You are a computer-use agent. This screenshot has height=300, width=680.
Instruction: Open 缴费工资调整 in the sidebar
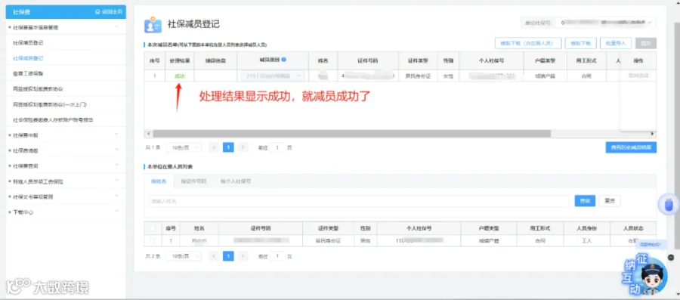point(28,74)
